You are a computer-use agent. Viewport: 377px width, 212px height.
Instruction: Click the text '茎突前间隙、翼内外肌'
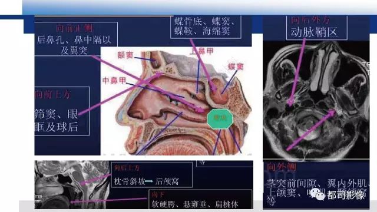[316, 183]
